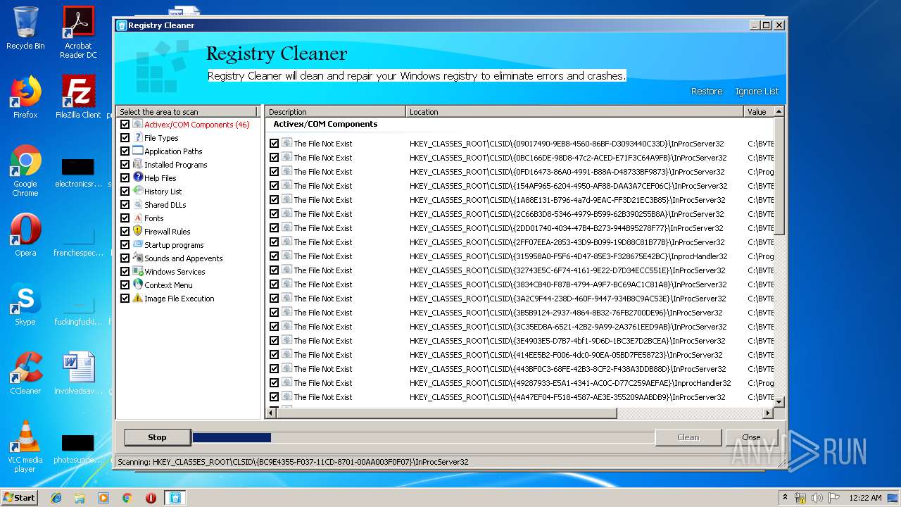Screen dimensions: 901x507
Task: Uncheck the {315958A0-F5F6 registry entry
Action: 274,256
